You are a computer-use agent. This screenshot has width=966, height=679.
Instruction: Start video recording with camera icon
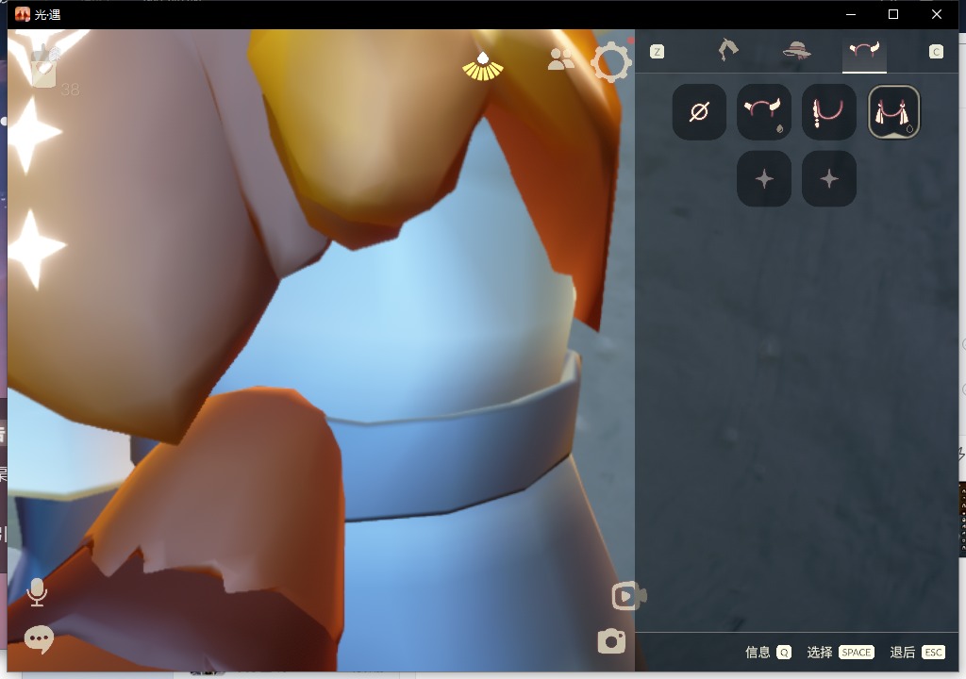[x=628, y=596]
